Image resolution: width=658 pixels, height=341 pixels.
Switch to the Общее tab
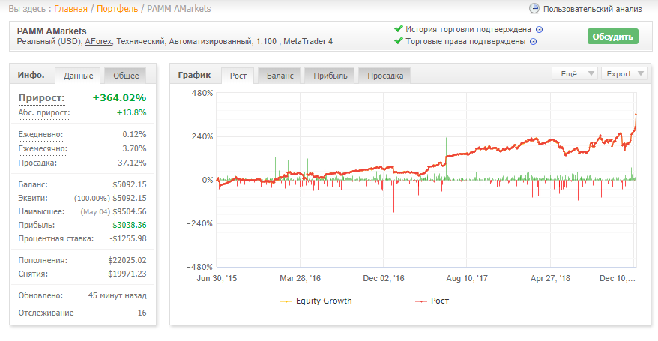(x=125, y=76)
